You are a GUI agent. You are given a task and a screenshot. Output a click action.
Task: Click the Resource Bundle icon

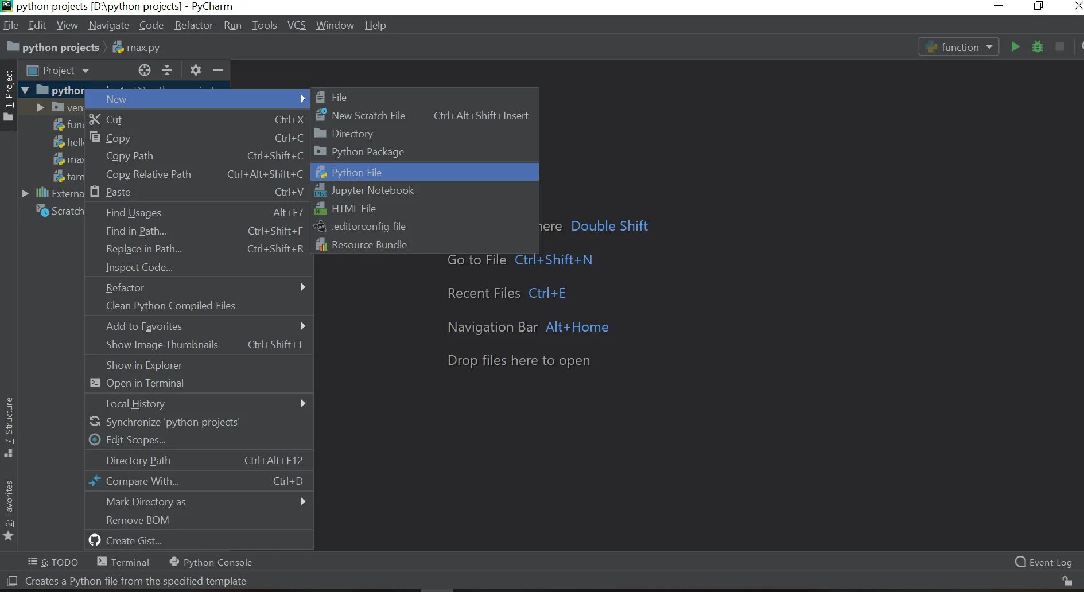(321, 245)
